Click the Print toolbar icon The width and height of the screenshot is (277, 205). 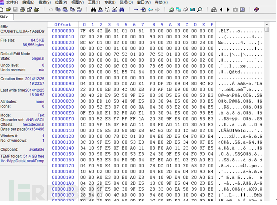pyautogui.click(x=22, y=9)
